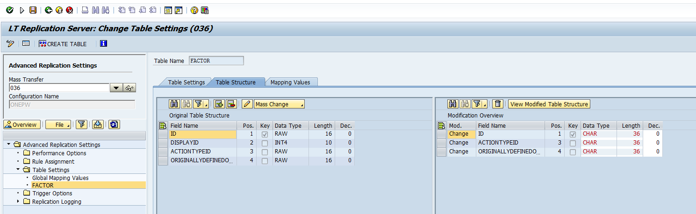Click the Display/Change pencil-glasses icon

[10, 44]
